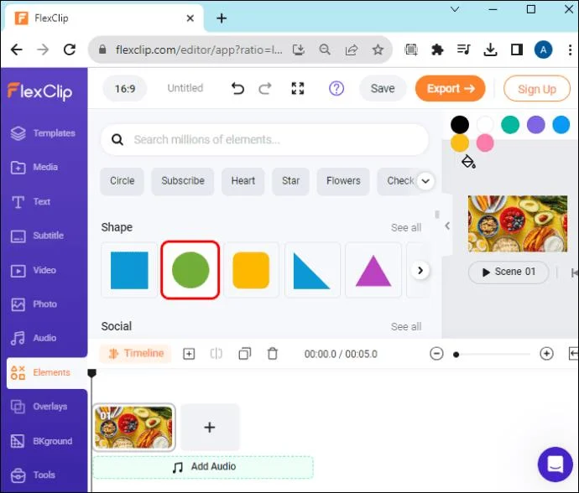Select the Heart search tag

(x=243, y=181)
